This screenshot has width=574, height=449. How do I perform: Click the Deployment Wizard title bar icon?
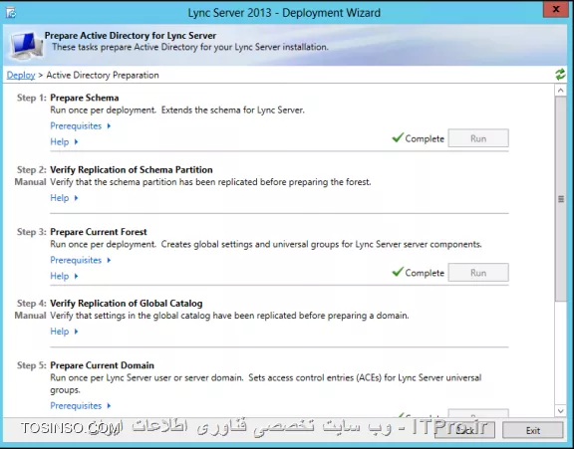(11, 13)
